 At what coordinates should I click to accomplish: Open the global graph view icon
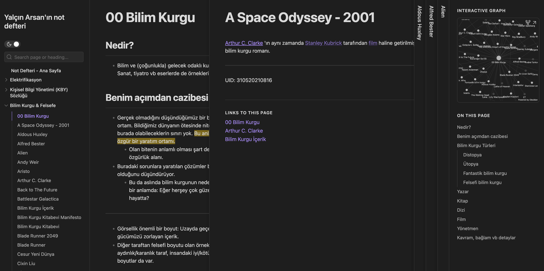coord(528,22)
